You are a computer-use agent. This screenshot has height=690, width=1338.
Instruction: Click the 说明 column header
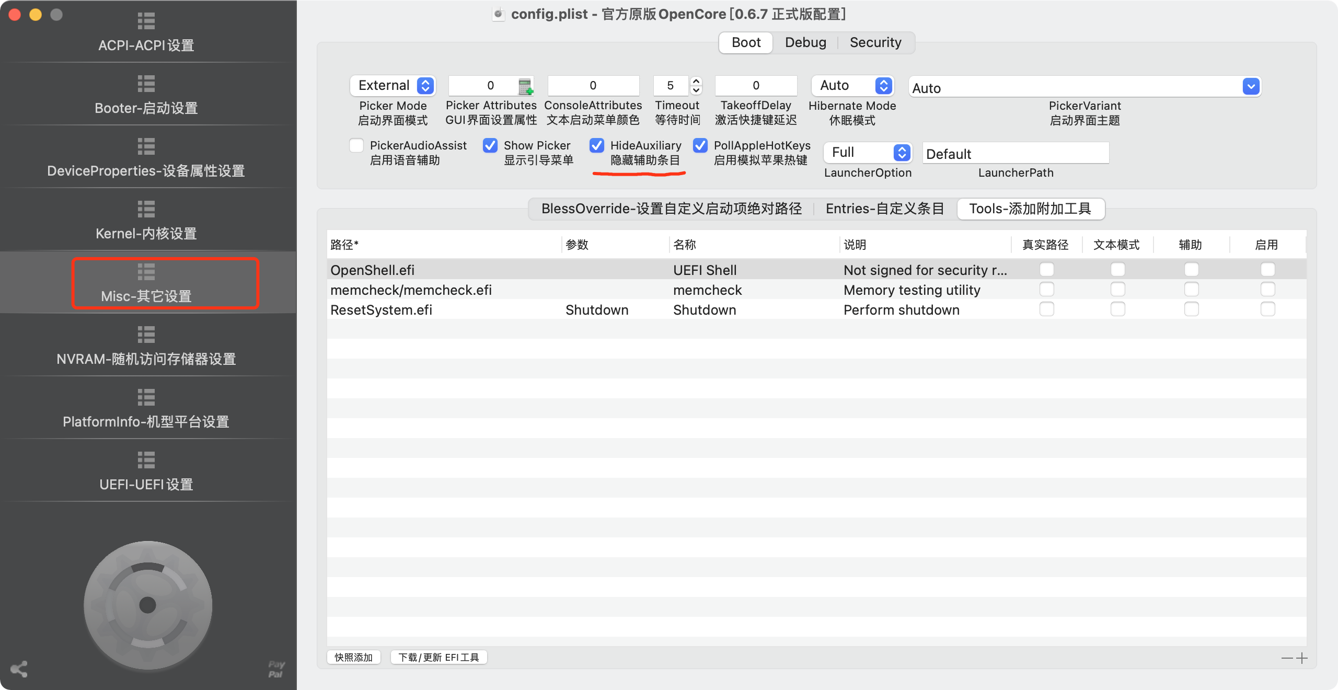[x=925, y=245]
